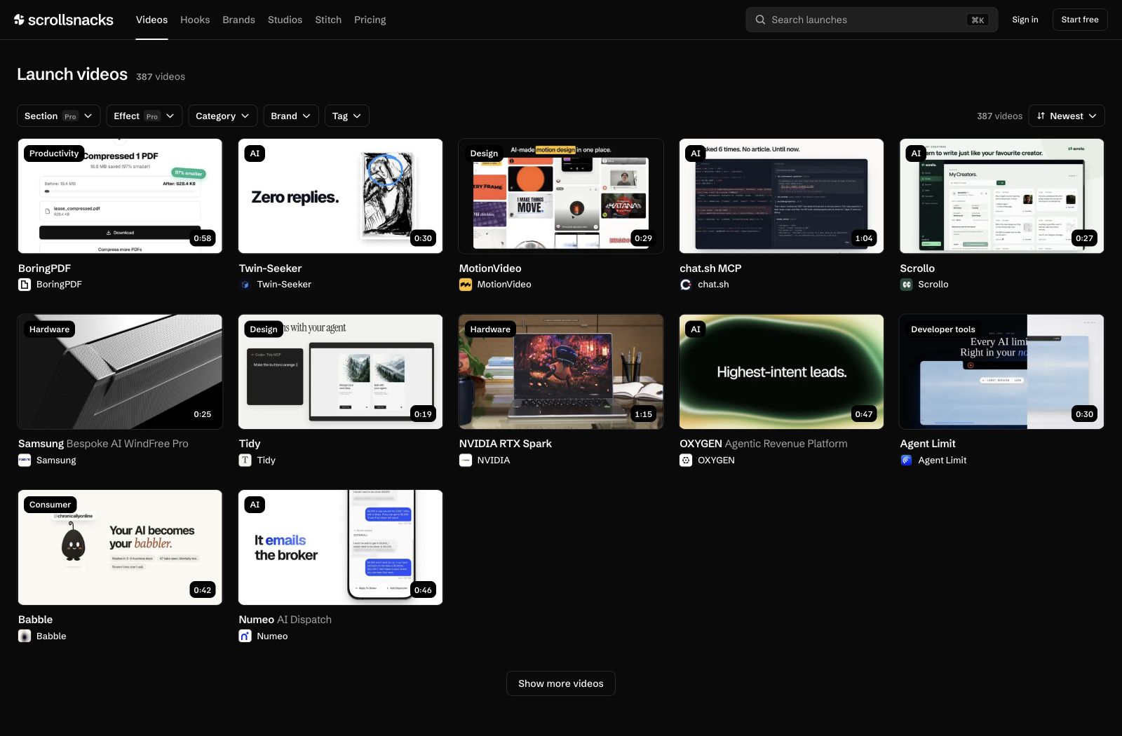Go to the Brands tab
Image resolution: width=1122 pixels, height=736 pixels.
[239, 20]
